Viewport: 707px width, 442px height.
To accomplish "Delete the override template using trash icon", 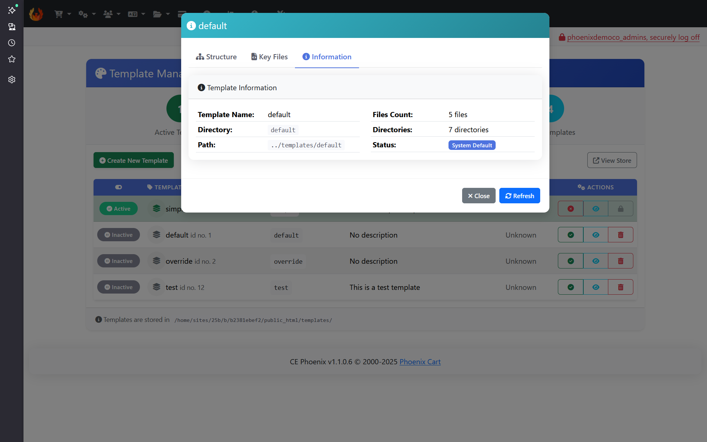I will tap(620, 261).
